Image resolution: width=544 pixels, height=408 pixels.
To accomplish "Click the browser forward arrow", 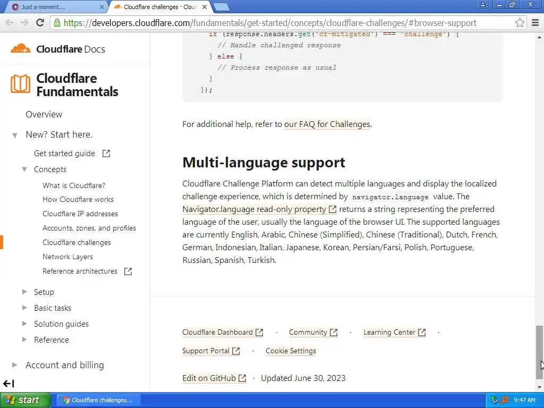I will [24, 23].
